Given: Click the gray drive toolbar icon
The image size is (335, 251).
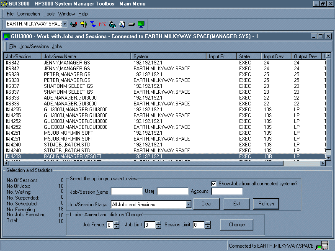Looking at the screenshot, I should coord(131,24).
